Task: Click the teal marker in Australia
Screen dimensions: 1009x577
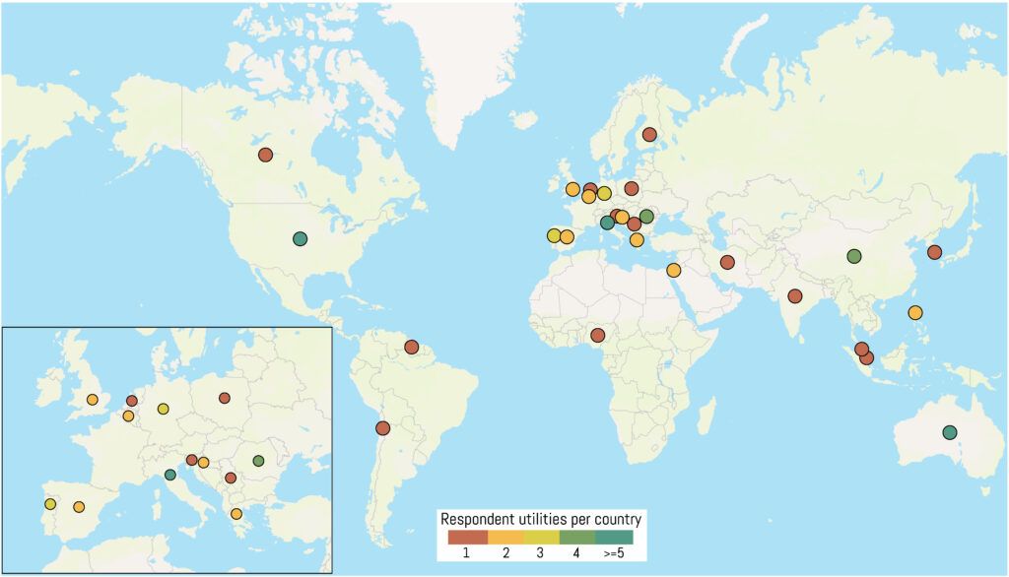Action: (949, 432)
